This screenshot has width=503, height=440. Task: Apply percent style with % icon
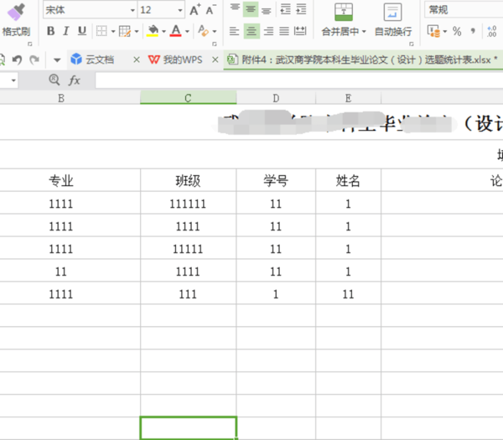click(457, 31)
